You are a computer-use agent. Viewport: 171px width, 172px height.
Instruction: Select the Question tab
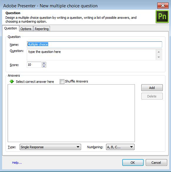pyautogui.click(x=10, y=28)
